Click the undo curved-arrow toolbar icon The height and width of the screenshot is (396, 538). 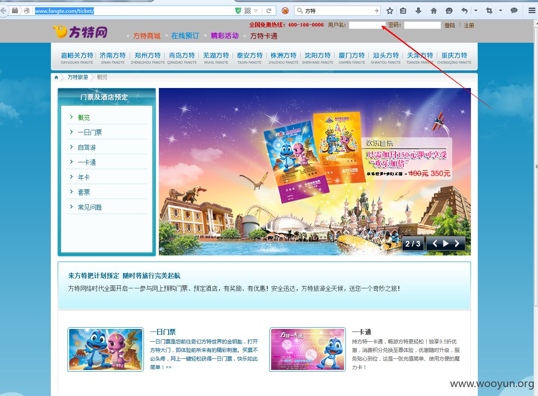[465, 11]
